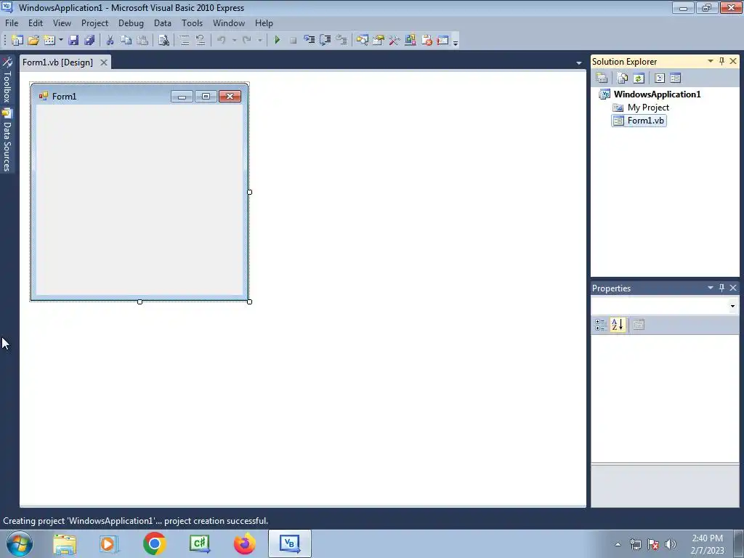Close the Form1.vb [Design] tab
This screenshot has height=558, width=744.
103,62
